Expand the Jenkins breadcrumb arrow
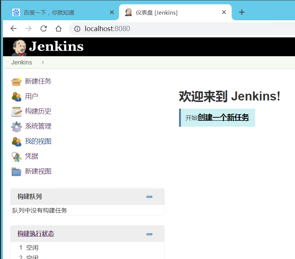Image resolution: width=295 pixels, height=259 pixels. (x=43, y=62)
